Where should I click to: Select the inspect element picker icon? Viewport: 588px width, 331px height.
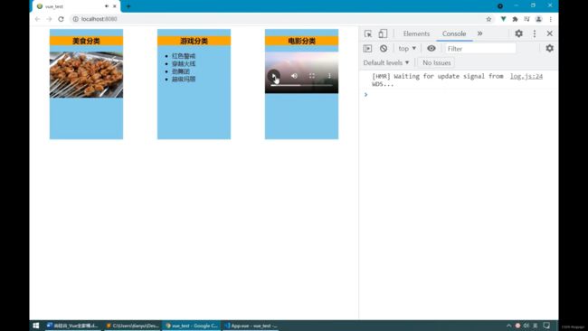click(368, 33)
